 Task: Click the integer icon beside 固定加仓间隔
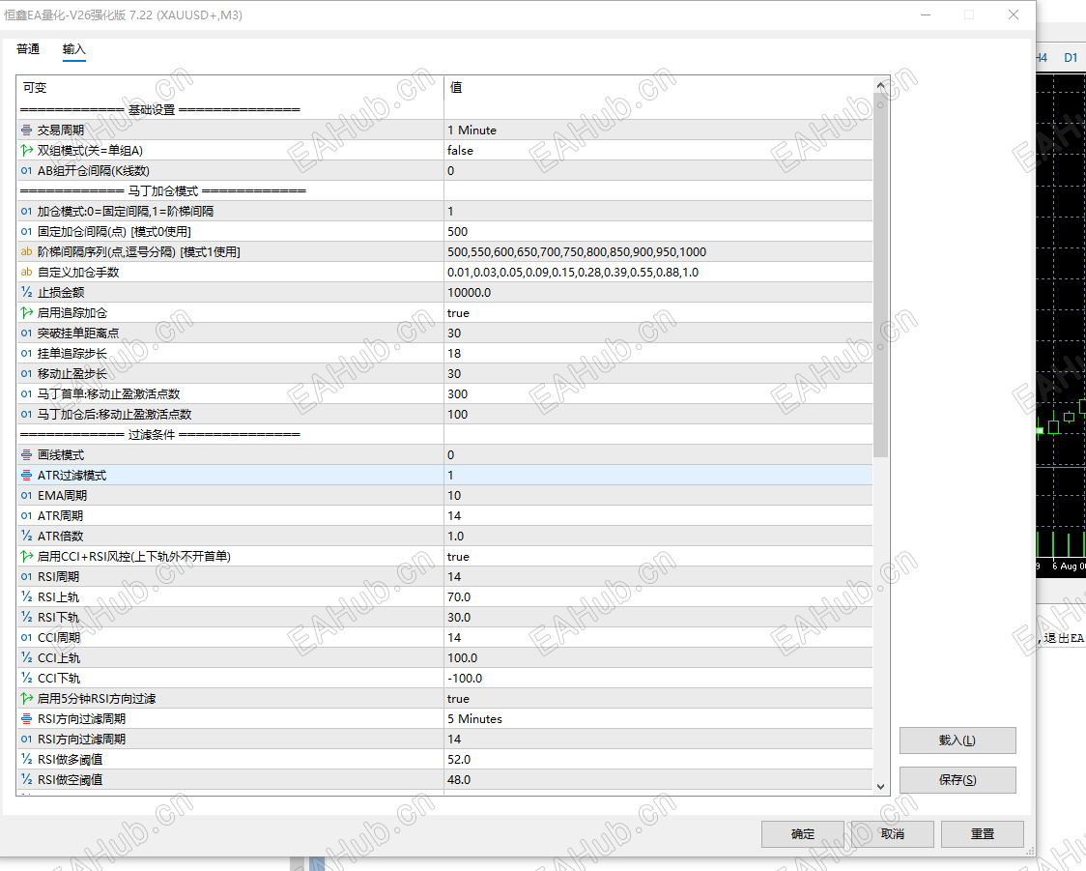pyautogui.click(x=26, y=231)
